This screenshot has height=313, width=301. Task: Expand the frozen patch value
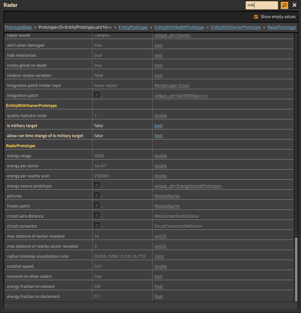tap(97, 205)
